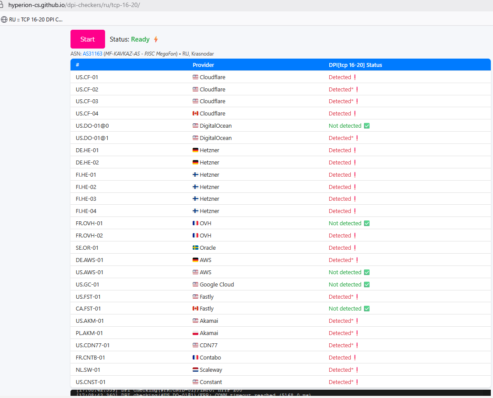Image resolution: width=493 pixels, height=398 pixels.
Task: Click the green checkmark for CA.FST-01
Action: [x=366, y=309]
